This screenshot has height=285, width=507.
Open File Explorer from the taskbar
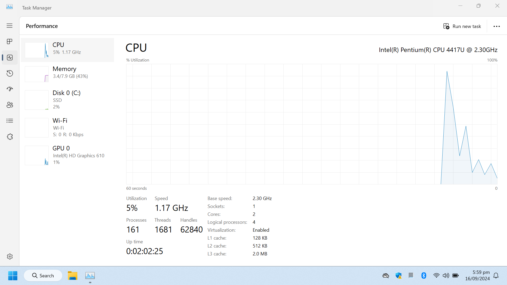(72, 275)
